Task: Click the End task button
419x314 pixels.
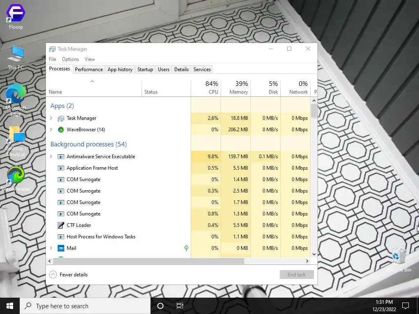Action: [x=297, y=274]
